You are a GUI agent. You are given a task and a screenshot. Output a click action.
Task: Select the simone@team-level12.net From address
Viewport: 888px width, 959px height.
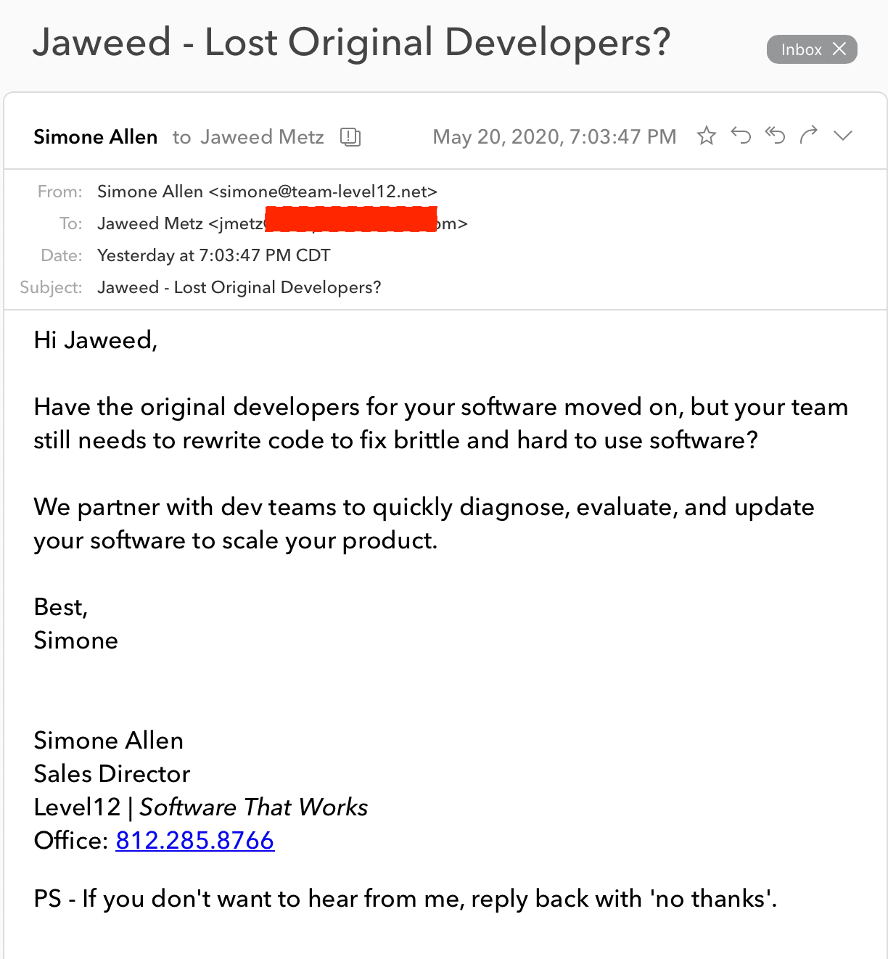click(x=323, y=192)
